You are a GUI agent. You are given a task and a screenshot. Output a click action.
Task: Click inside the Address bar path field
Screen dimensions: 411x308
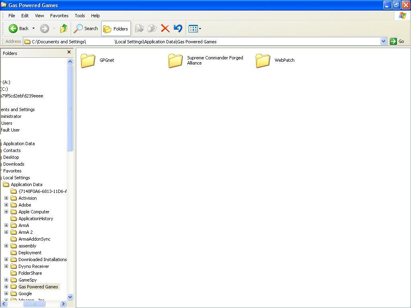pyautogui.click(x=202, y=41)
